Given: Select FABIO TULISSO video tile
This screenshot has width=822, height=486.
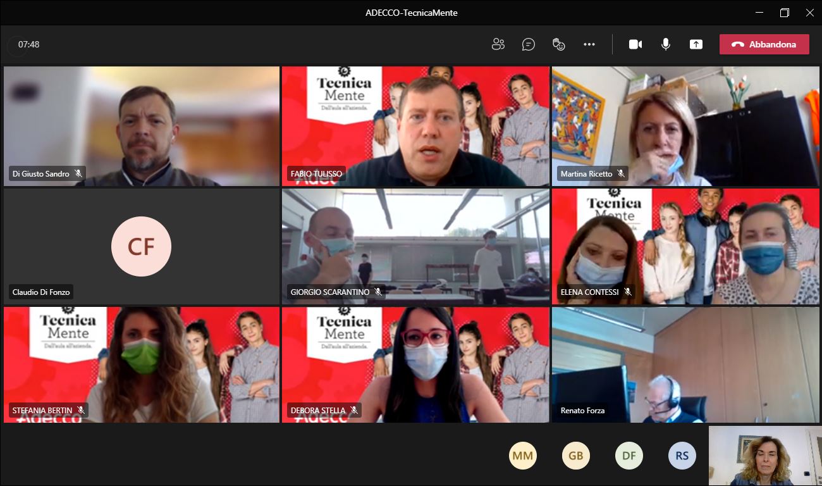Looking at the screenshot, I should click(x=415, y=126).
